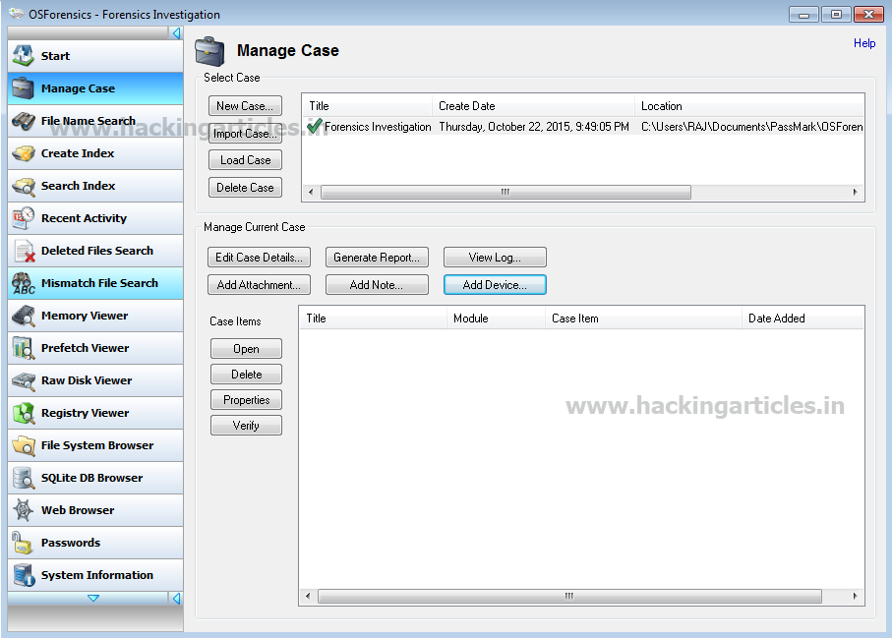This screenshot has width=892, height=638.
Task: Sort case items by Module column
Action: click(496, 319)
